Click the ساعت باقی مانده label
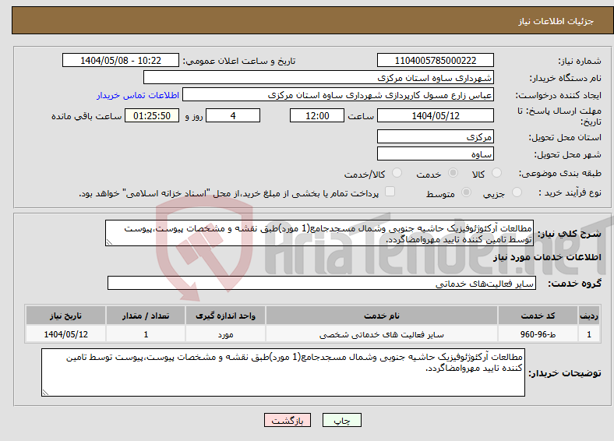The height and width of the screenshot is (441, 614). coord(86,116)
